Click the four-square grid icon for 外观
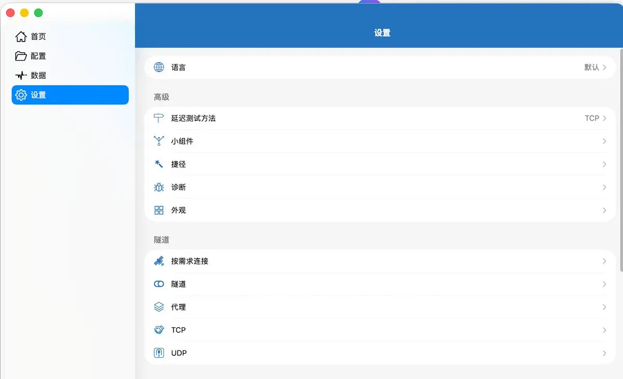 (159, 210)
